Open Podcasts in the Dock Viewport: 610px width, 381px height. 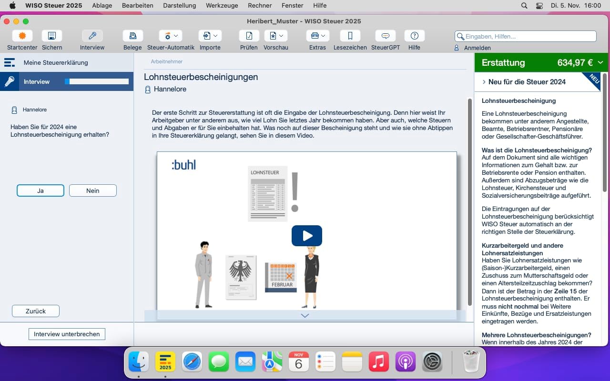tap(406, 362)
